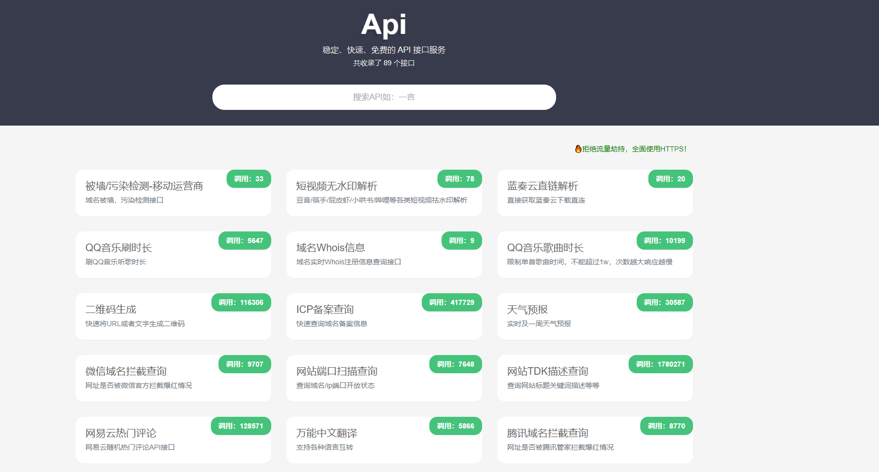This screenshot has width=879, height=472.
Task: Click description 域名实时Whois注册信息查询接口
Action: pos(349,262)
